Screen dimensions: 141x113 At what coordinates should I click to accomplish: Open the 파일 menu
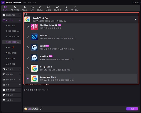[x=24, y=3]
